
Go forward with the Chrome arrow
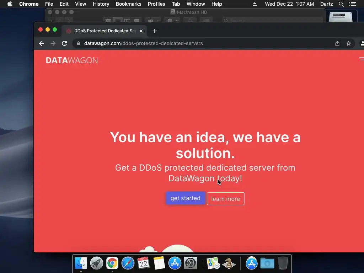click(x=53, y=43)
